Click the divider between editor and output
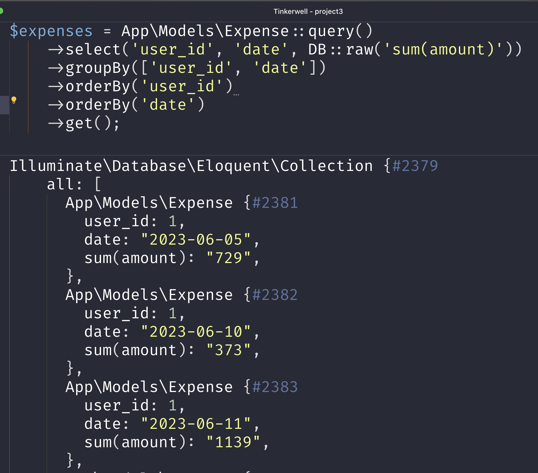Viewport: 538px width, 473px height. [269, 155]
